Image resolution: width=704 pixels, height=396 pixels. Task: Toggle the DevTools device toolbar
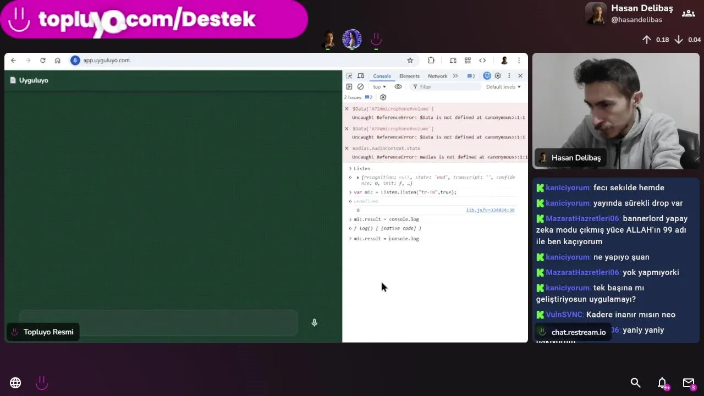pos(361,76)
